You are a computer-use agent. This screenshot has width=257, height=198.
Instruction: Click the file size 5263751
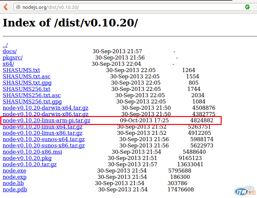coord(199,127)
